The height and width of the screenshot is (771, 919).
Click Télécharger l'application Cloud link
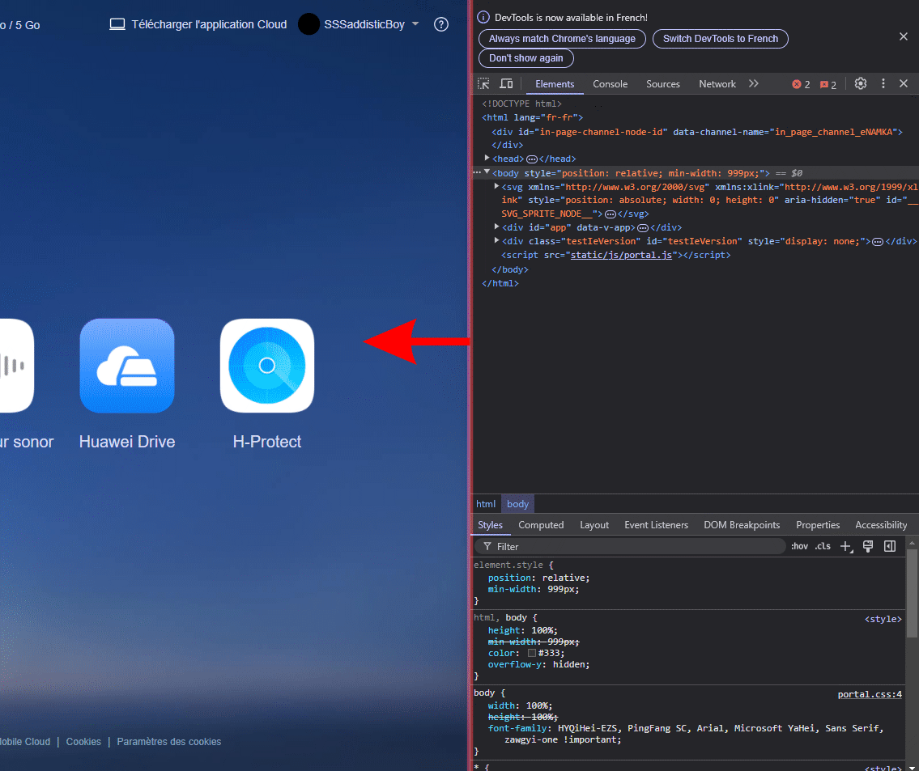pyautogui.click(x=209, y=24)
